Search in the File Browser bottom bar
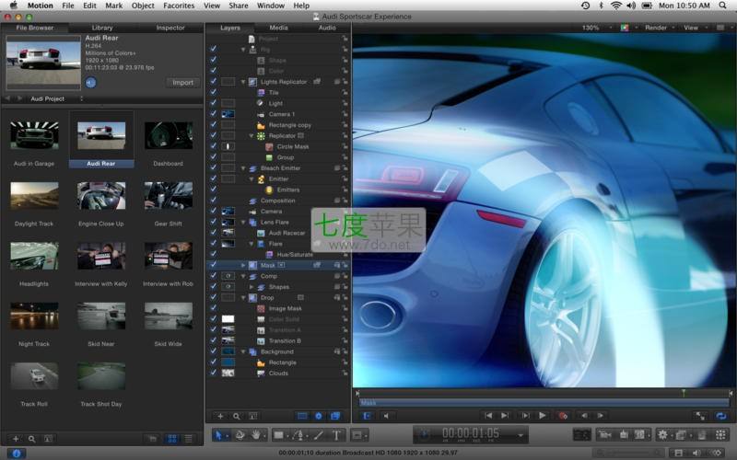The height and width of the screenshot is (460, 737). click(31, 439)
